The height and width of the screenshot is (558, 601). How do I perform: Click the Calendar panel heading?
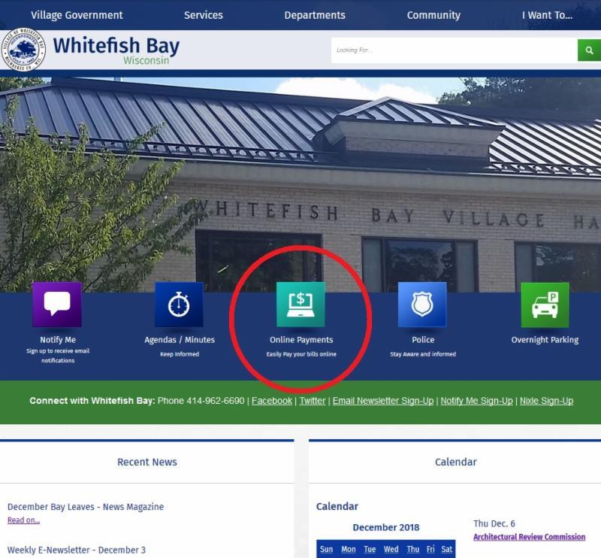(x=456, y=462)
